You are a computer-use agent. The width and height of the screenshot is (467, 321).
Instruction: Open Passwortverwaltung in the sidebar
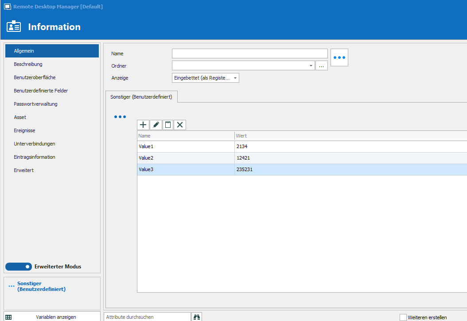[35, 104]
